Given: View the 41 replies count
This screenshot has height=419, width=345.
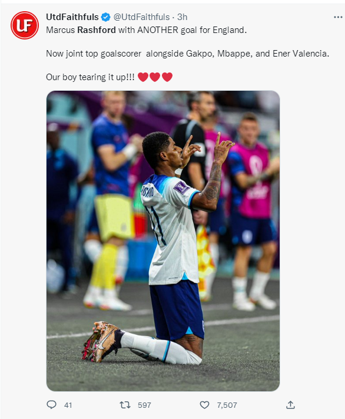Looking at the screenshot, I should (x=68, y=405).
